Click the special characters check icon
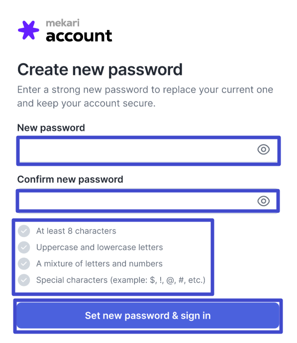The height and width of the screenshot is (343, 297). pyautogui.click(x=24, y=280)
